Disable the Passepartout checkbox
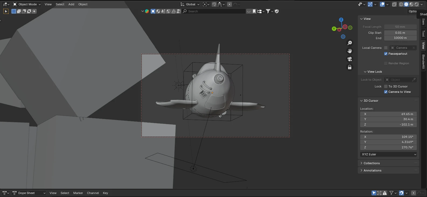The height and width of the screenshot is (197, 427). coord(386,54)
